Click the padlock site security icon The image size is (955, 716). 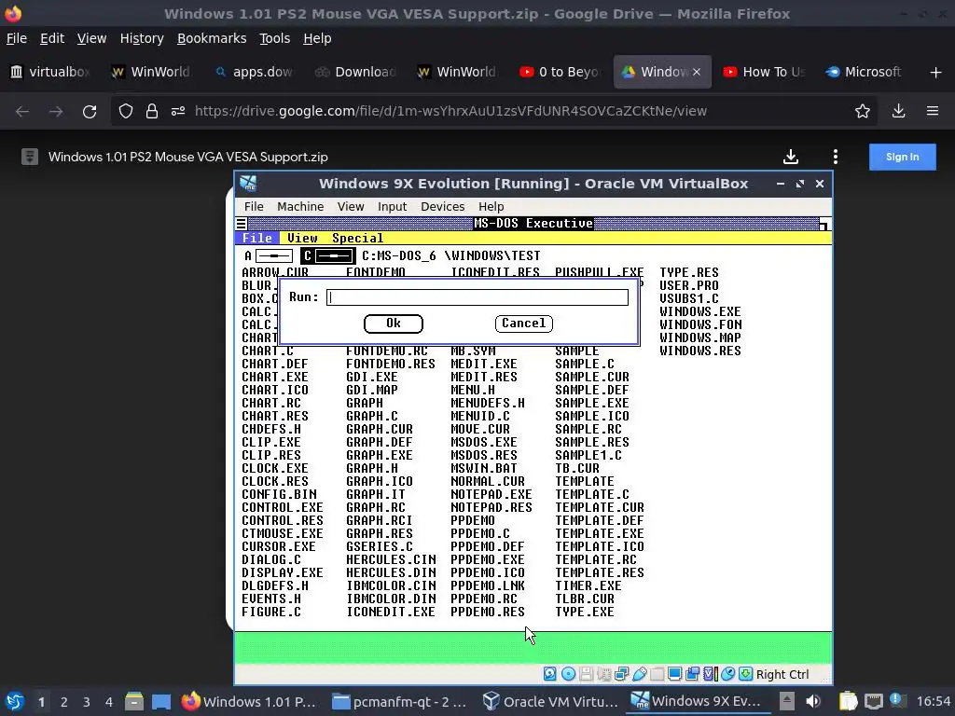click(152, 111)
